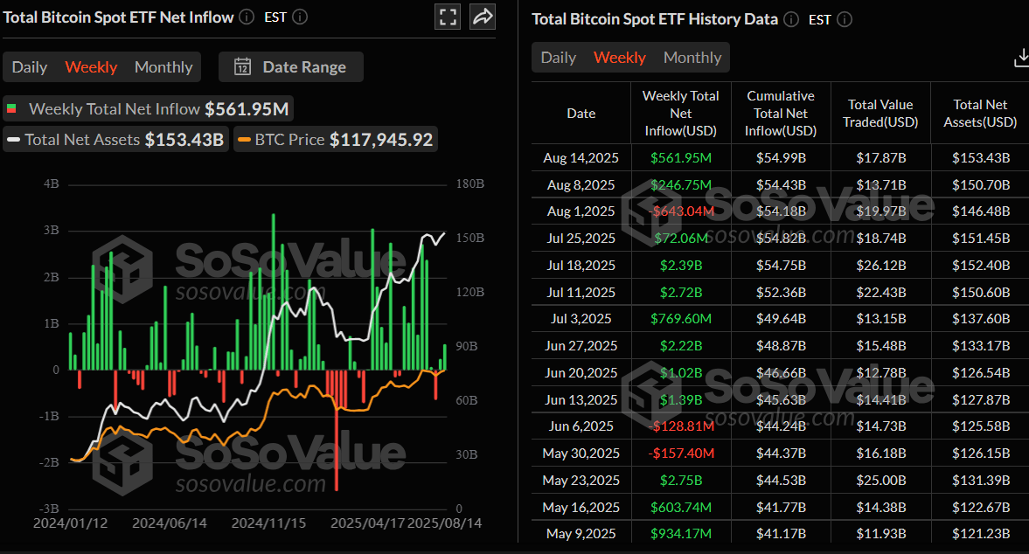The width and height of the screenshot is (1029, 554).
Task: Click the share icon on the chart panel
Action: 482,17
